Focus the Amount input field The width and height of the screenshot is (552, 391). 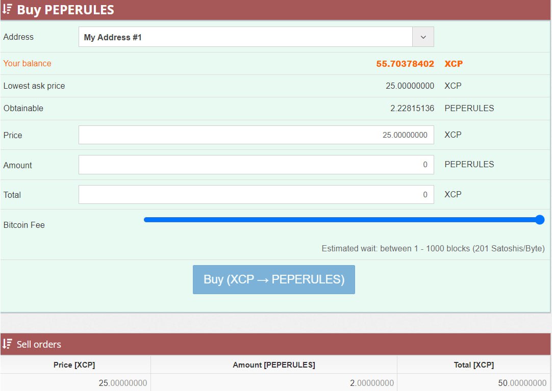point(256,165)
